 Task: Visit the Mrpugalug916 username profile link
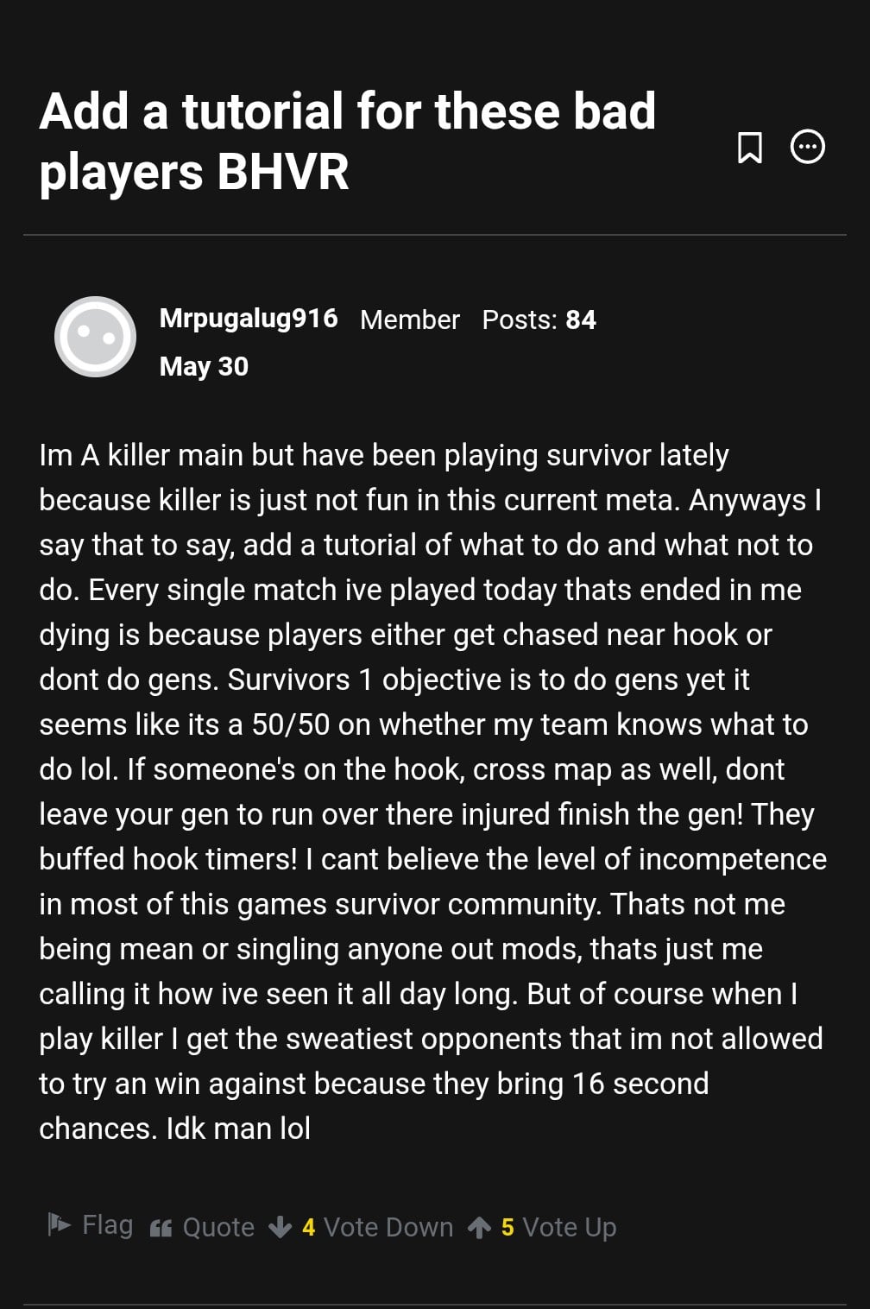click(x=249, y=319)
